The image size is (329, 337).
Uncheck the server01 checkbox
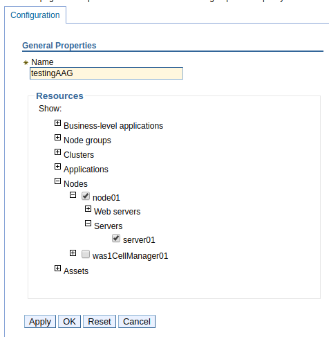[116, 238]
